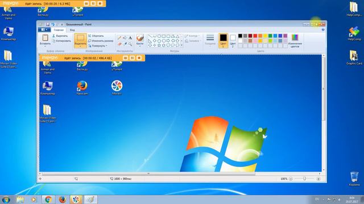Select the Eraser tool
The height and width of the screenshot is (204, 364).
(119, 44)
